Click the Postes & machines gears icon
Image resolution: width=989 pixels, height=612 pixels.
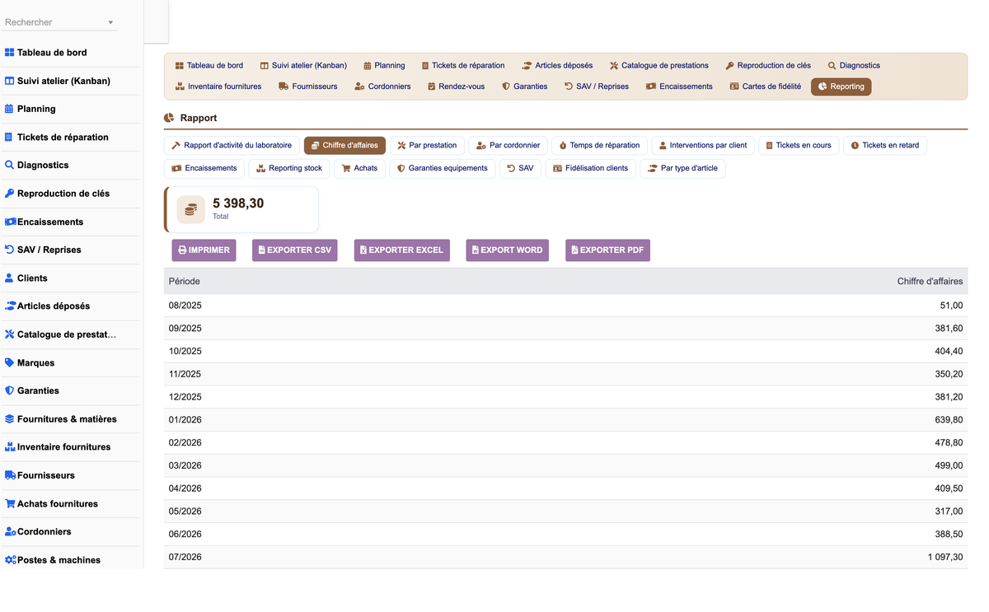coord(11,559)
